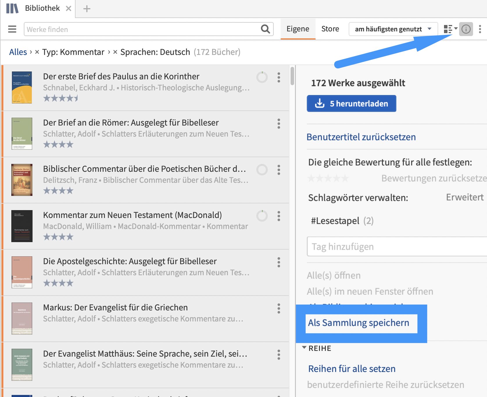This screenshot has width=487, height=397.
Task: Click 'Alle(s) im neuen Fenster öffnen'
Action: coord(370,292)
